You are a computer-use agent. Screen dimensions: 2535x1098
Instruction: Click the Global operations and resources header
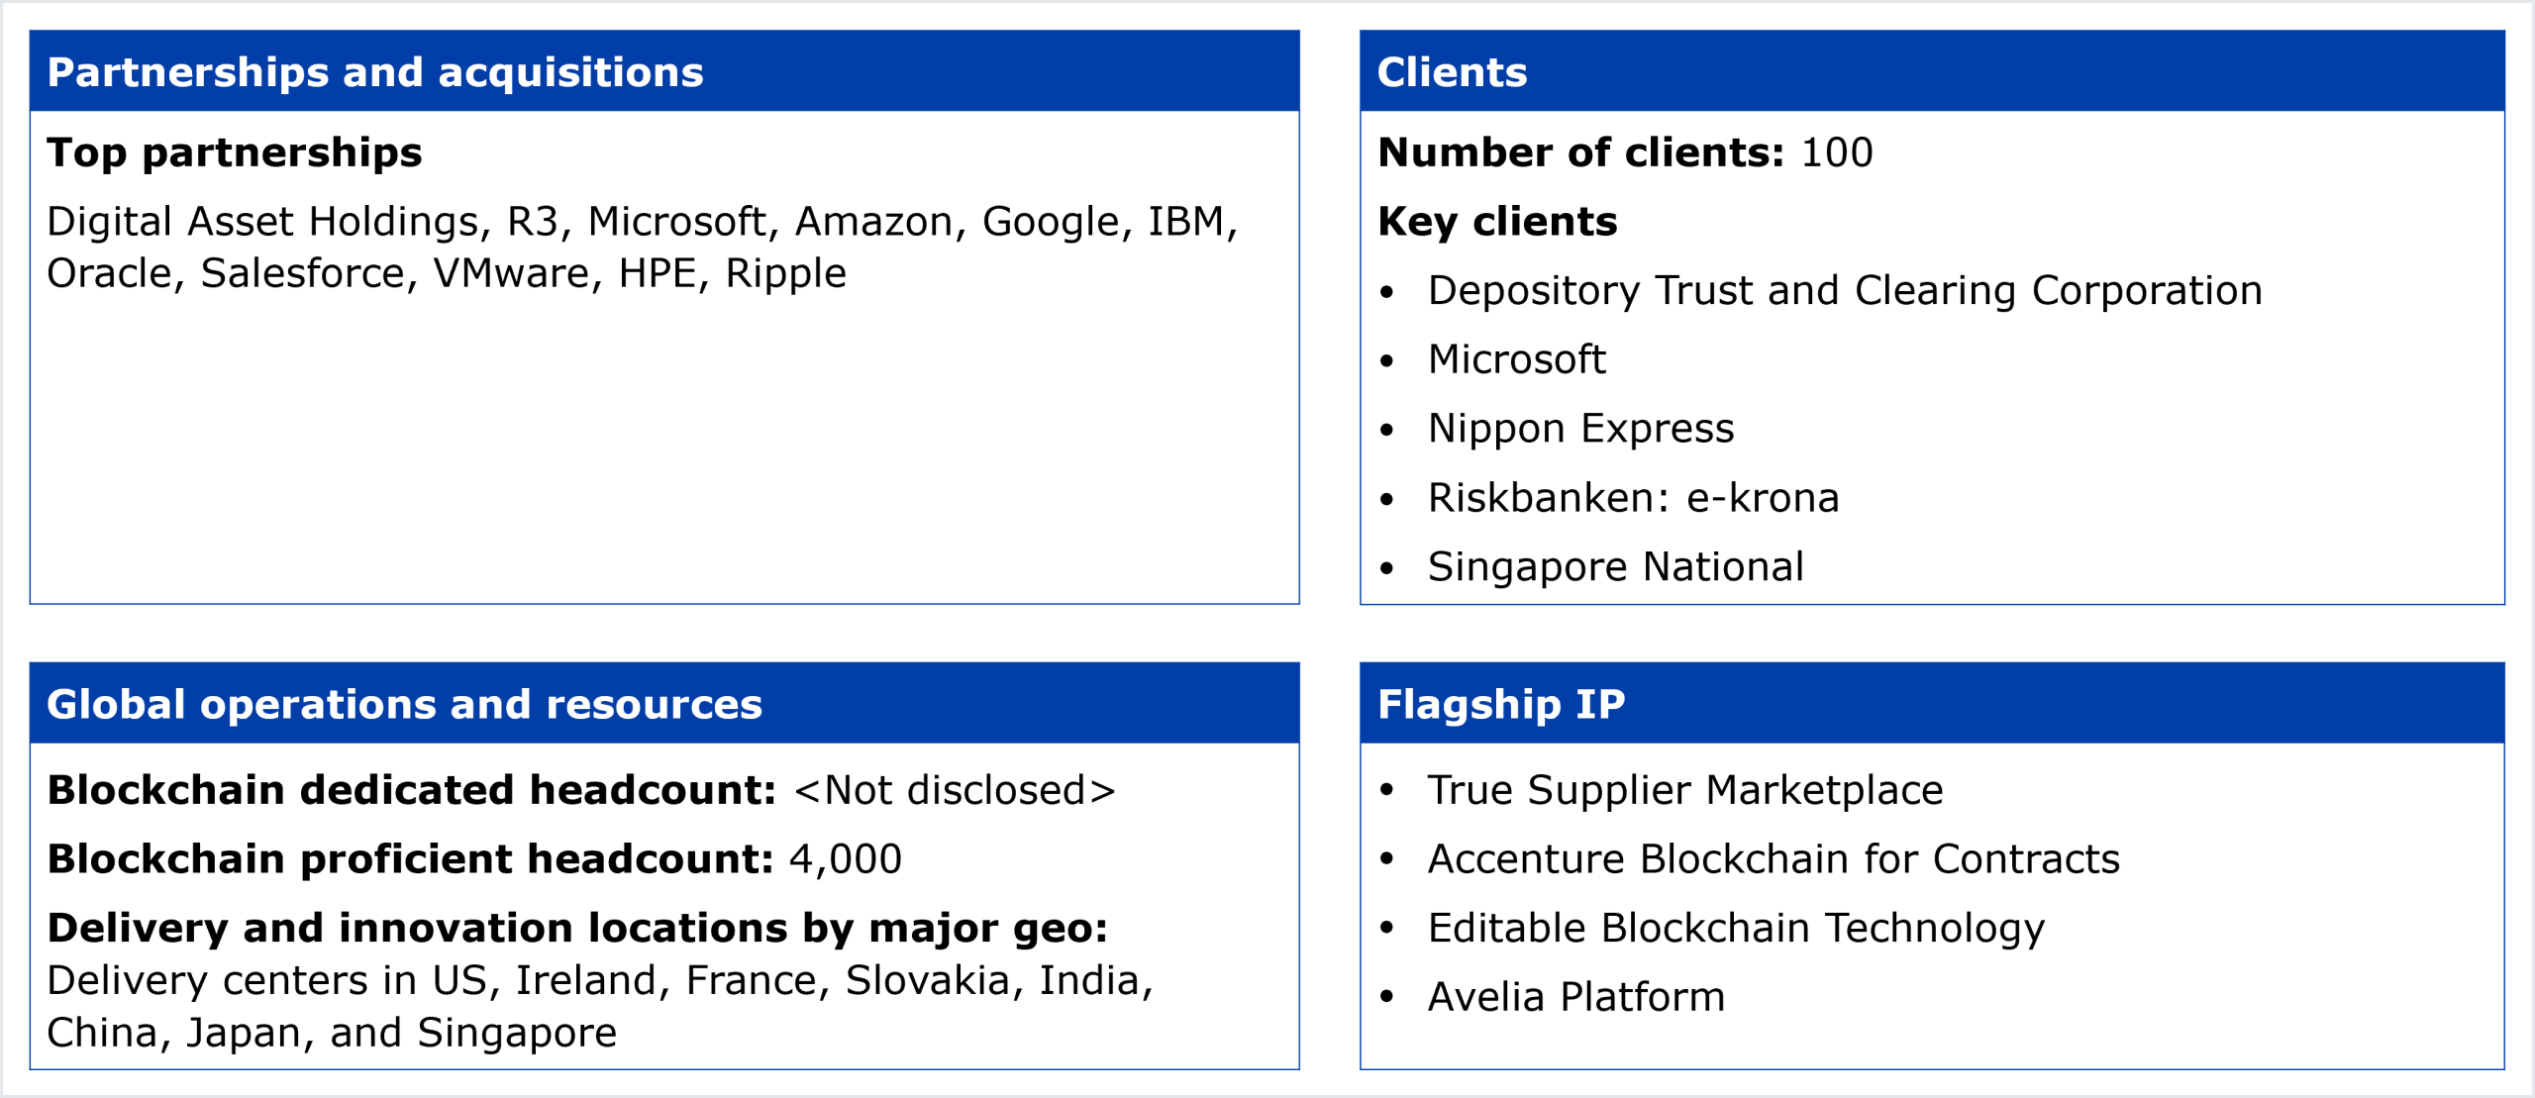(404, 704)
